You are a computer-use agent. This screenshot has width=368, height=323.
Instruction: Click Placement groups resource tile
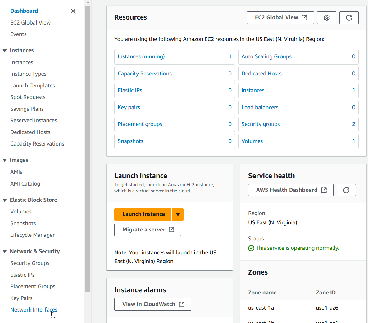pos(175,124)
